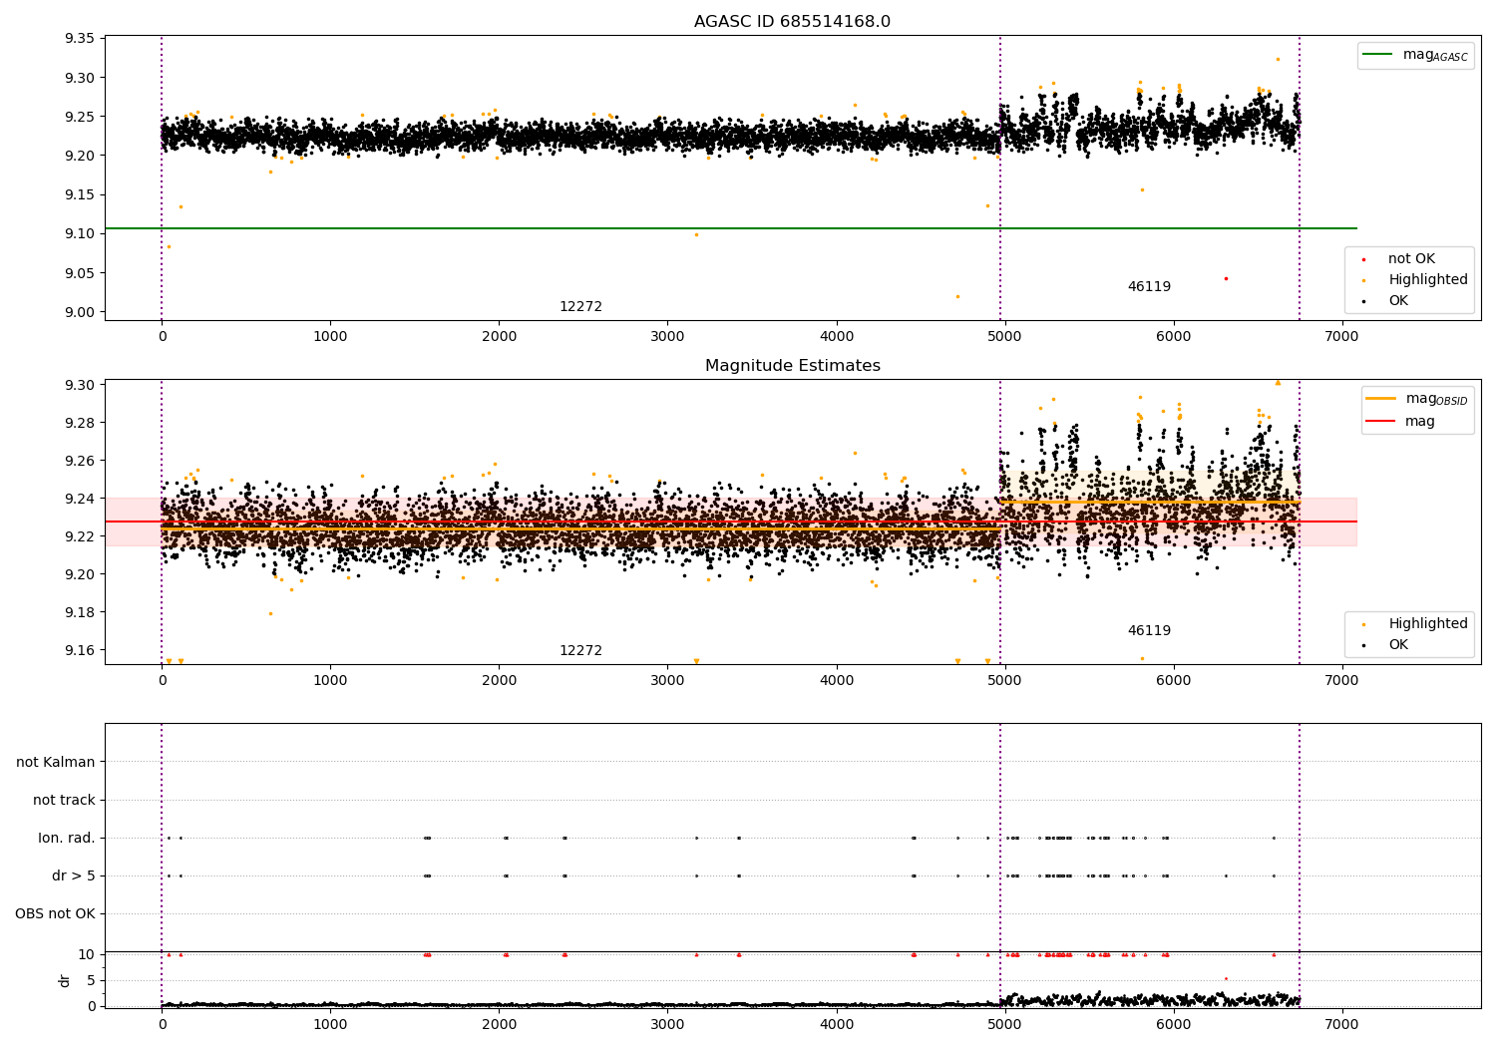Click the 'AGASC ID 685514168.0' title

(793, 22)
